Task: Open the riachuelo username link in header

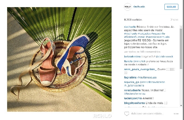Action: click(139, 7)
